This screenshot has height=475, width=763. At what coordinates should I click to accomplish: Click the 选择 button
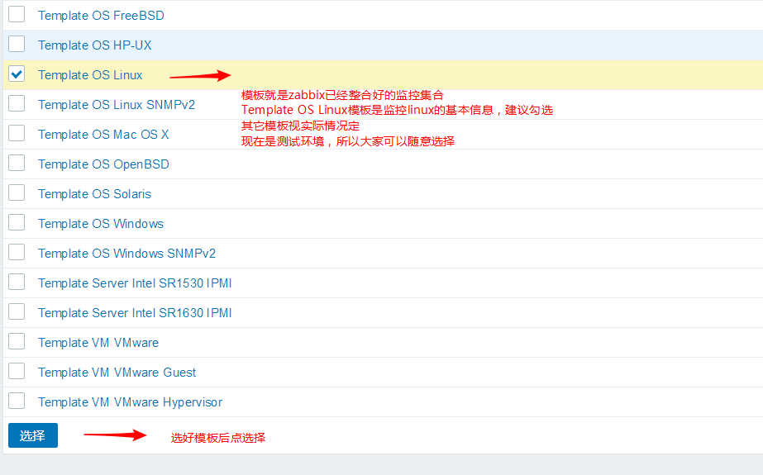pos(33,435)
